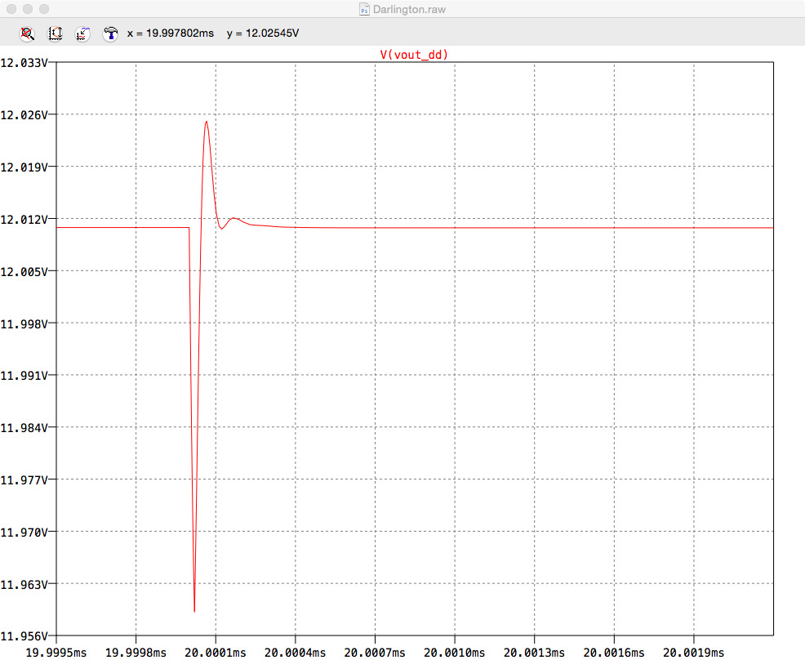This screenshot has height=660, width=805.
Task: Click the 11.977V vertical axis label
Action: [24, 480]
